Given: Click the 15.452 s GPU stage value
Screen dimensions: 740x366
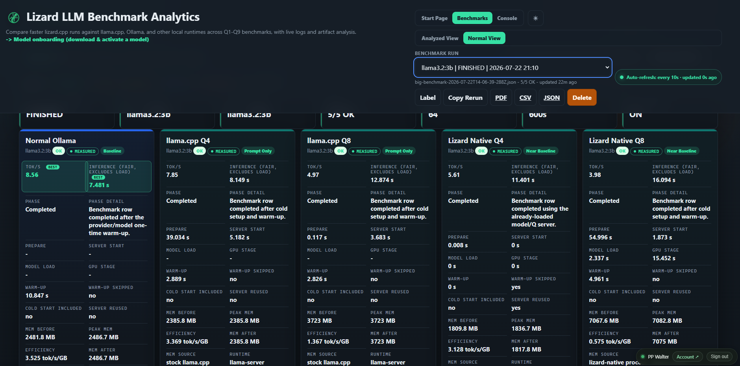Looking at the screenshot, I should 664,258.
